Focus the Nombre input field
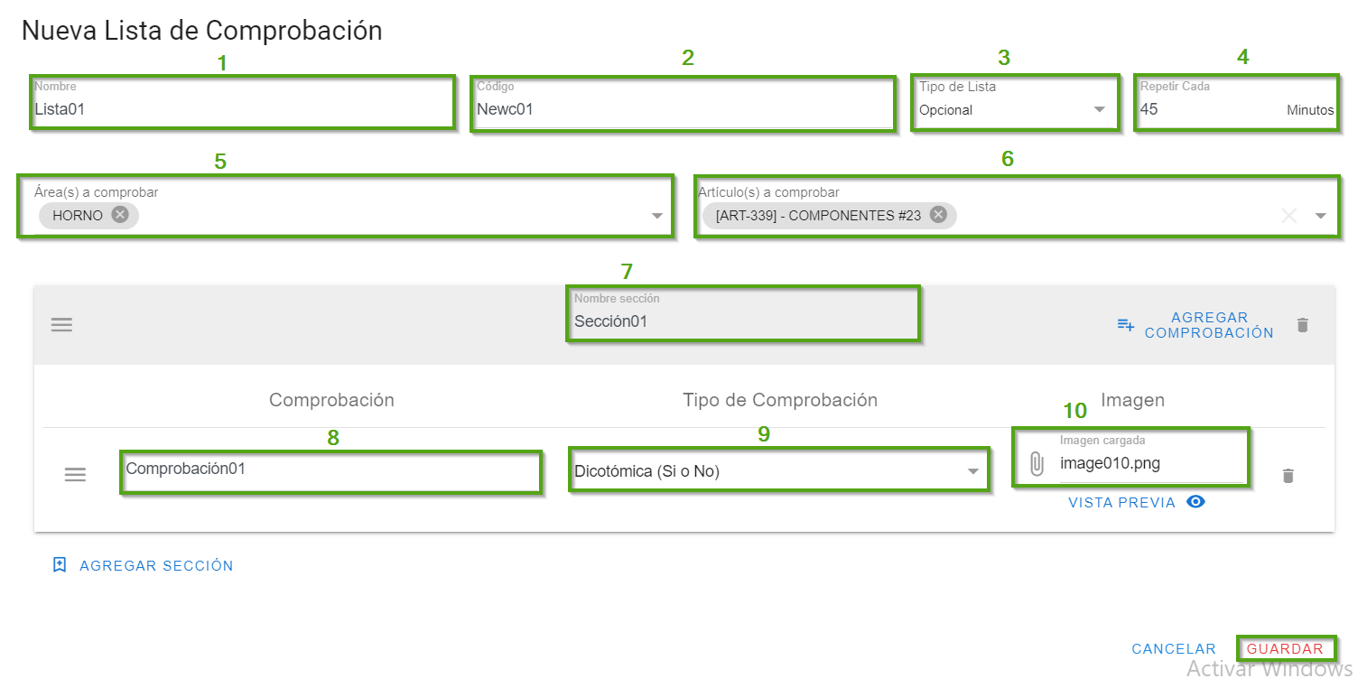1367x688 pixels. pos(242,109)
